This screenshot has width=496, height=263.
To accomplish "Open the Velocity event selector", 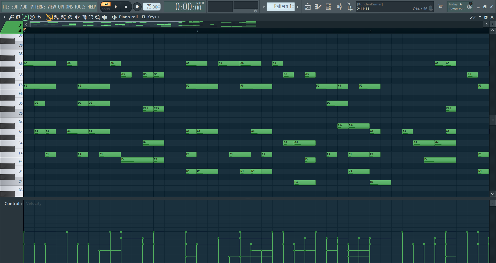I will [34, 203].
